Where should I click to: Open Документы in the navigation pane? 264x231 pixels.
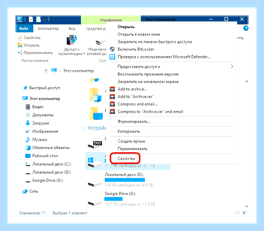[x=40, y=115]
